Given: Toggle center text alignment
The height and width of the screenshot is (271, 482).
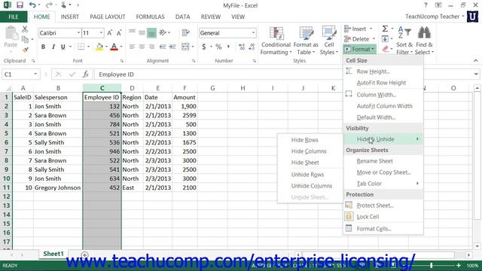Looking at the screenshot, I should (142, 47).
